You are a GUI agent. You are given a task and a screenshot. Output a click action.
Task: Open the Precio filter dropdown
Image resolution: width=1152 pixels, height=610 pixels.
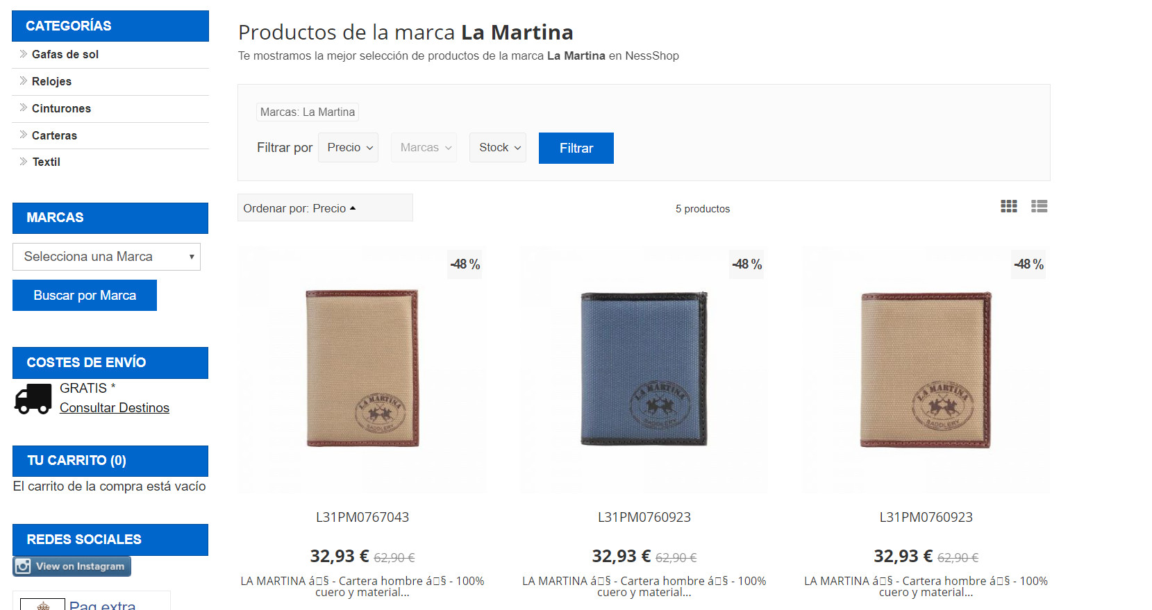348,147
